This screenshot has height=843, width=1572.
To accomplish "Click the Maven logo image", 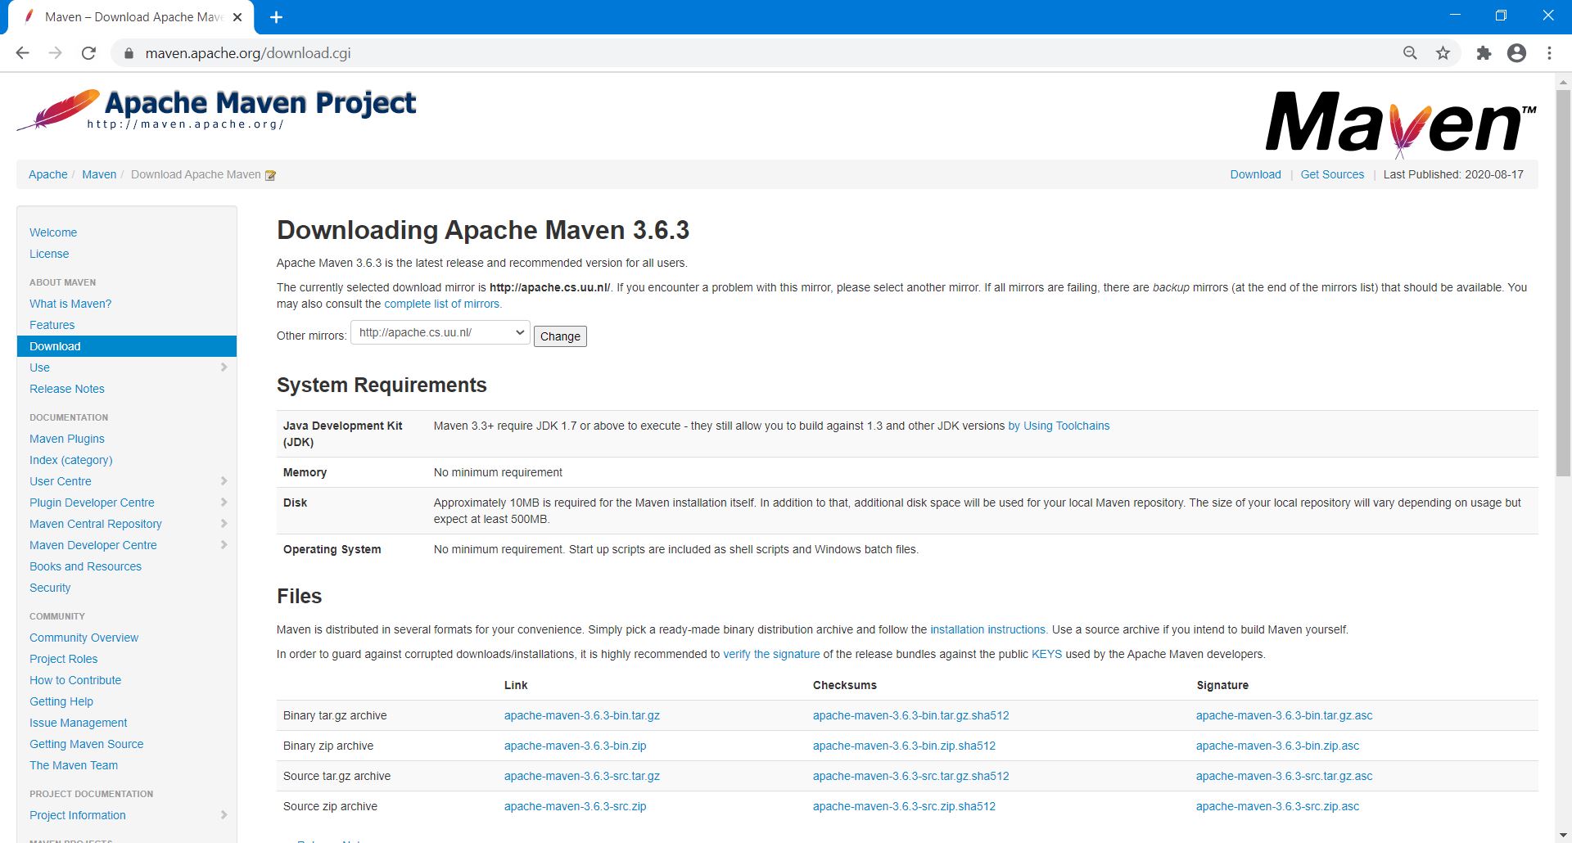I will 1401,124.
